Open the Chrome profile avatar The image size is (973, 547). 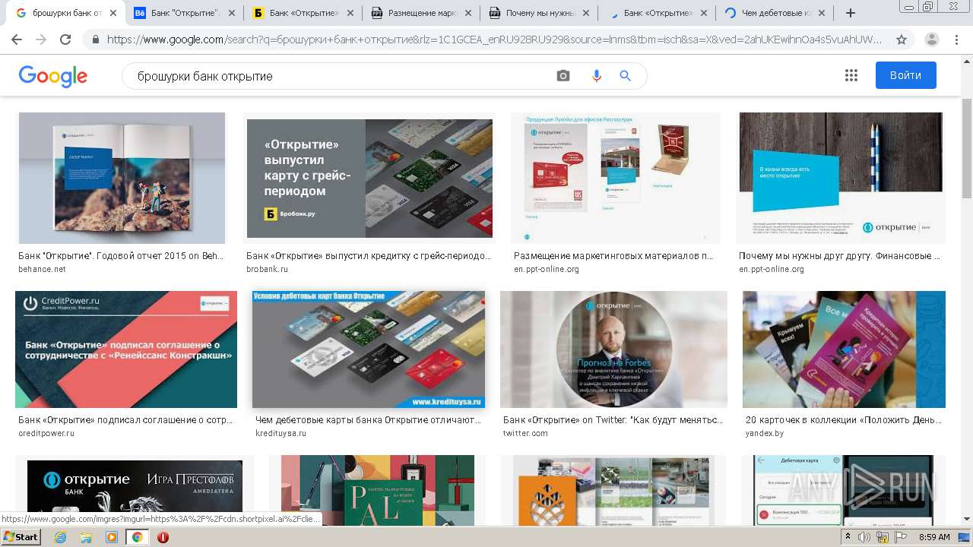point(932,40)
